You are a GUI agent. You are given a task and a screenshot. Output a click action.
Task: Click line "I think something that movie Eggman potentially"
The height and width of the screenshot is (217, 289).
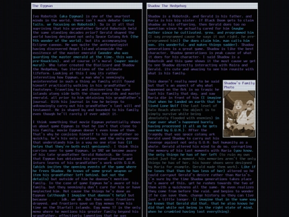coord(87,122)
